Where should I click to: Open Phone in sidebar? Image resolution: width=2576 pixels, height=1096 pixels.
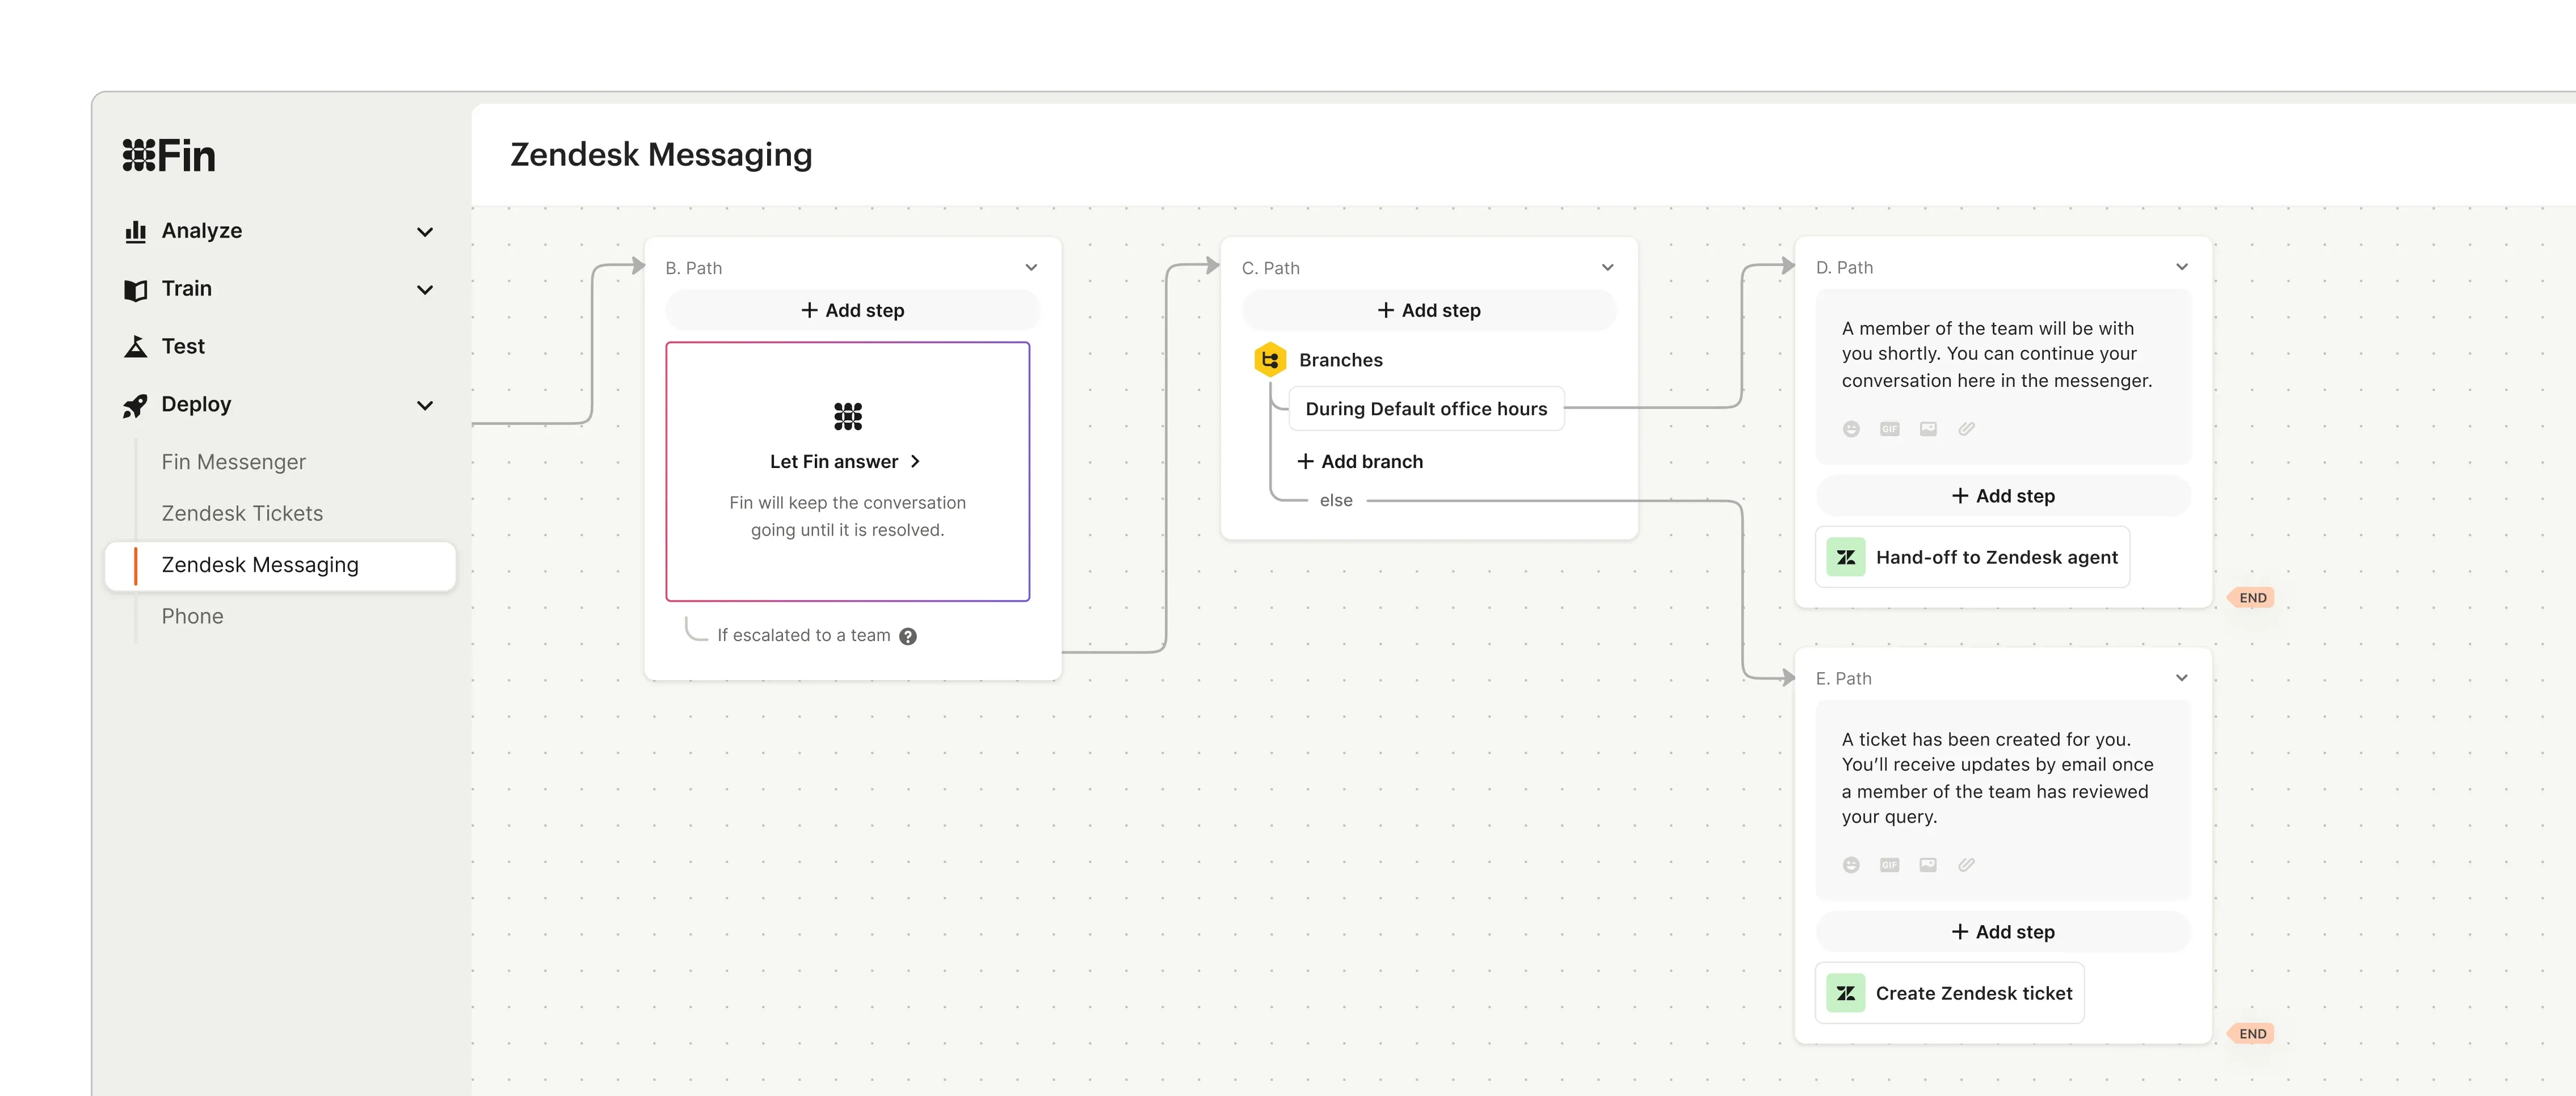click(x=192, y=616)
